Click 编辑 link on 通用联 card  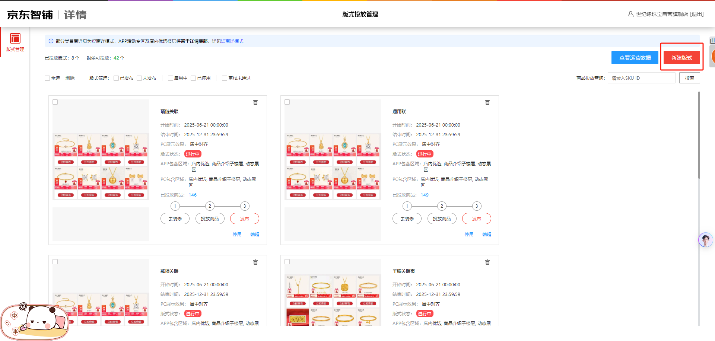(x=486, y=235)
